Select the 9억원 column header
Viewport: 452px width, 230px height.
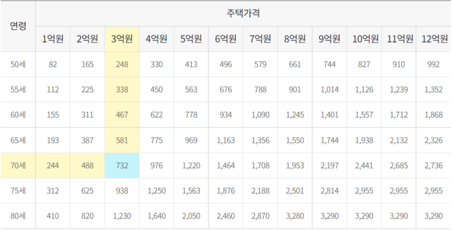(x=329, y=39)
